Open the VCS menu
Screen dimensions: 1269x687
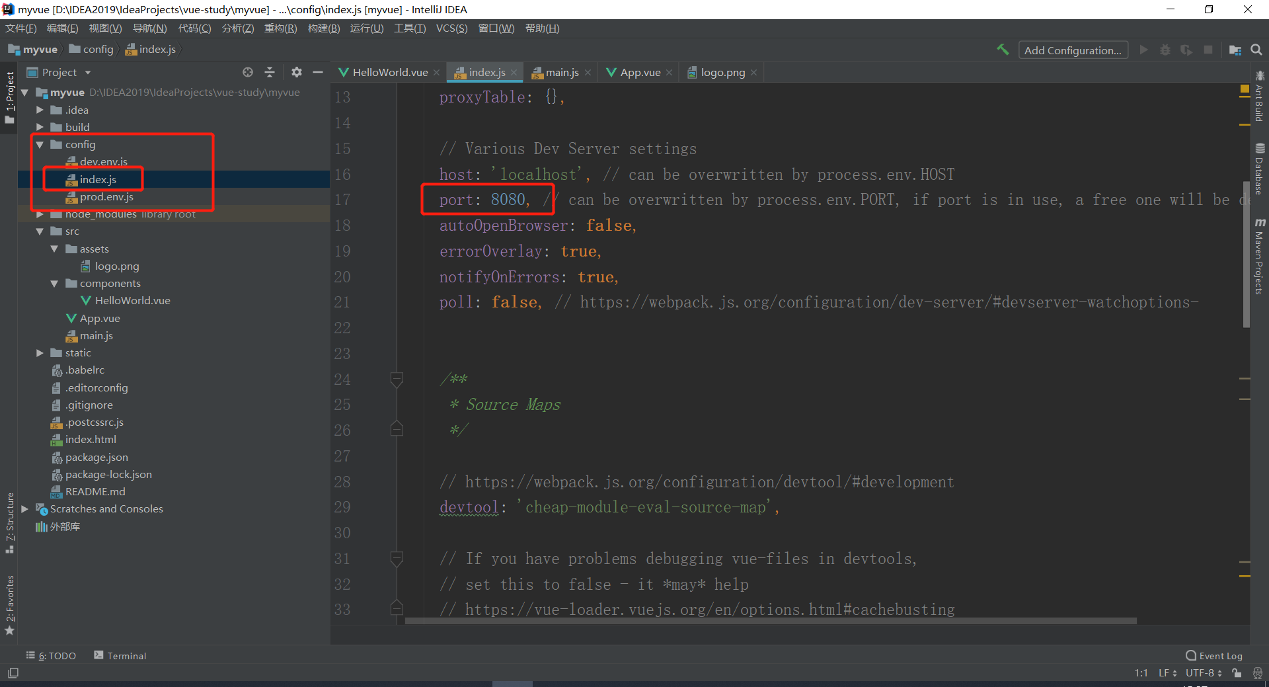(x=451, y=28)
